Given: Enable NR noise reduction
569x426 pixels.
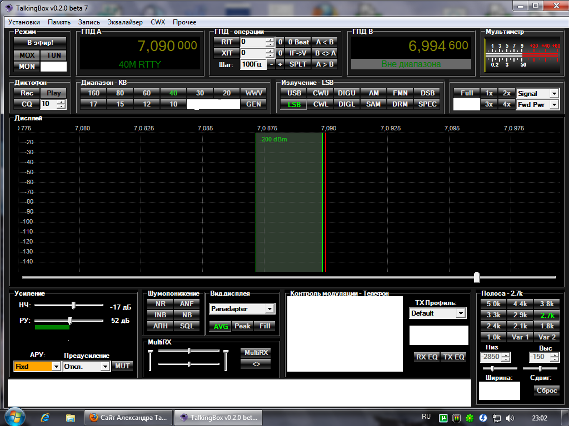Looking at the screenshot, I should (x=161, y=304).
